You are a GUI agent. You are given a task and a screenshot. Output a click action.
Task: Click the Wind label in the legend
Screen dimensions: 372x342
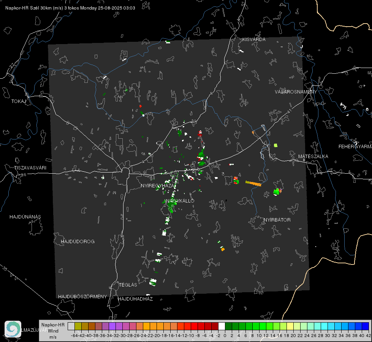(x=53, y=331)
